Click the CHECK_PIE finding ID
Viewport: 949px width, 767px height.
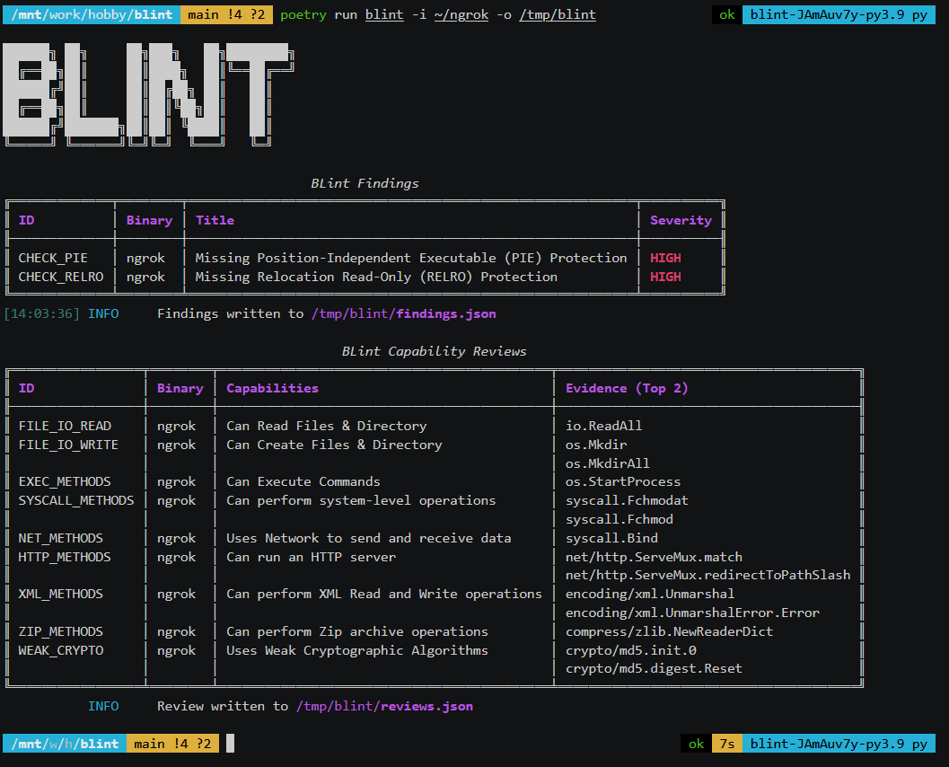coord(53,258)
